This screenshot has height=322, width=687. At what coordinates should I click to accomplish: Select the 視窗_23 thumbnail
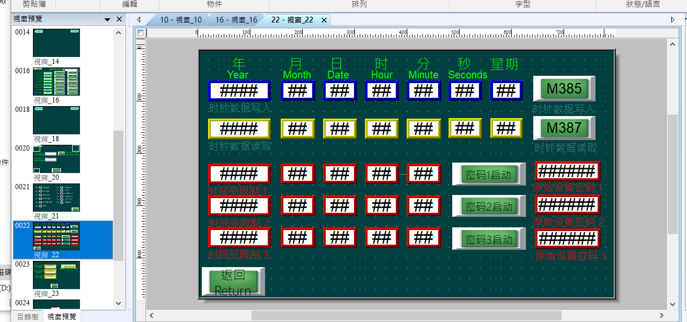pos(56,275)
